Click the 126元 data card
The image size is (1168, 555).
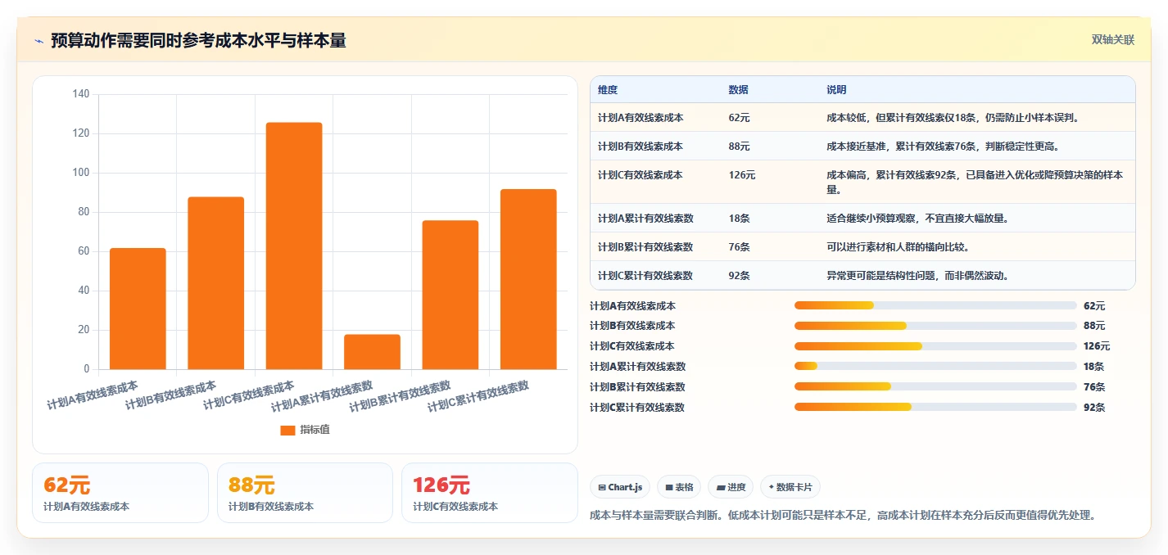[x=490, y=493]
